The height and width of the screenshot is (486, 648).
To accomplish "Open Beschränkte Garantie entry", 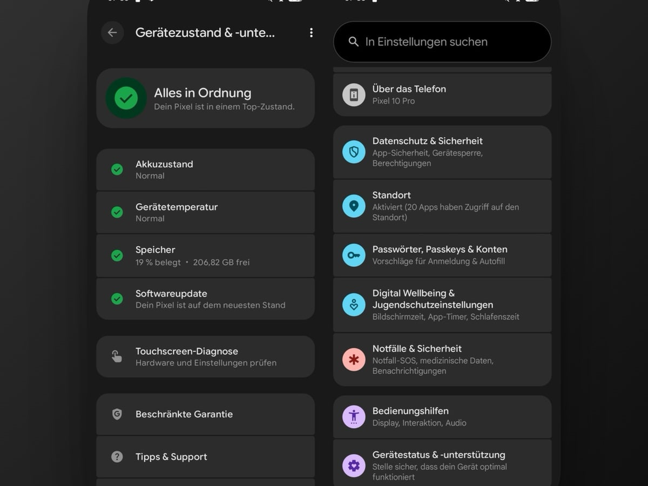I will (205, 414).
